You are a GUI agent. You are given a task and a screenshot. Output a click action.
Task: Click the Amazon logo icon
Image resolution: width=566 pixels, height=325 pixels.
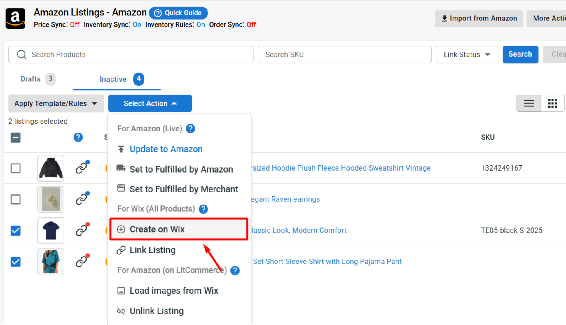point(15,18)
